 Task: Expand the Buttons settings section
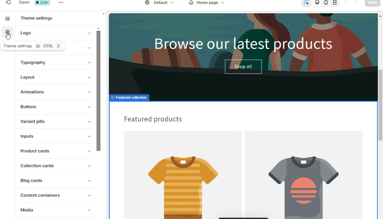click(x=56, y=107)
